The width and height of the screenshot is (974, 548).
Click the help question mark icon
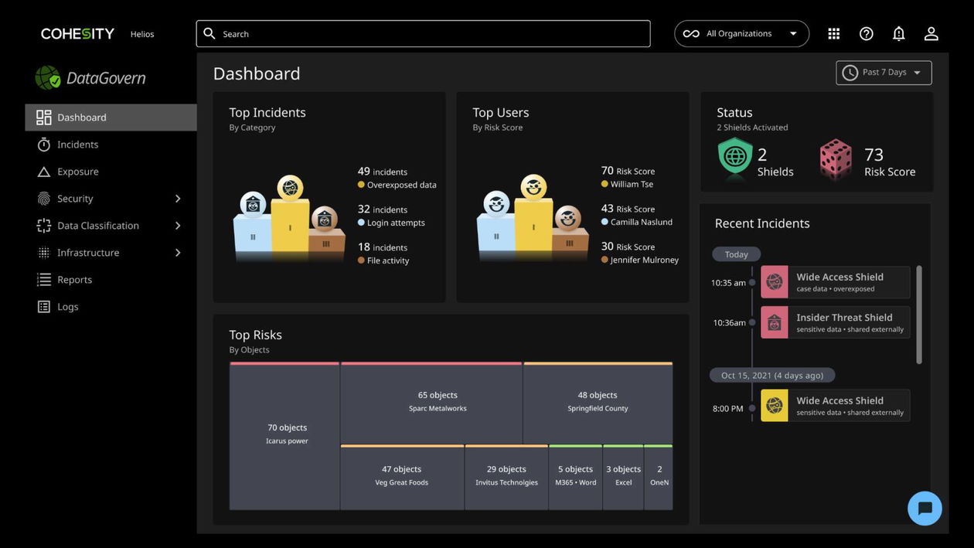[866, 33]
